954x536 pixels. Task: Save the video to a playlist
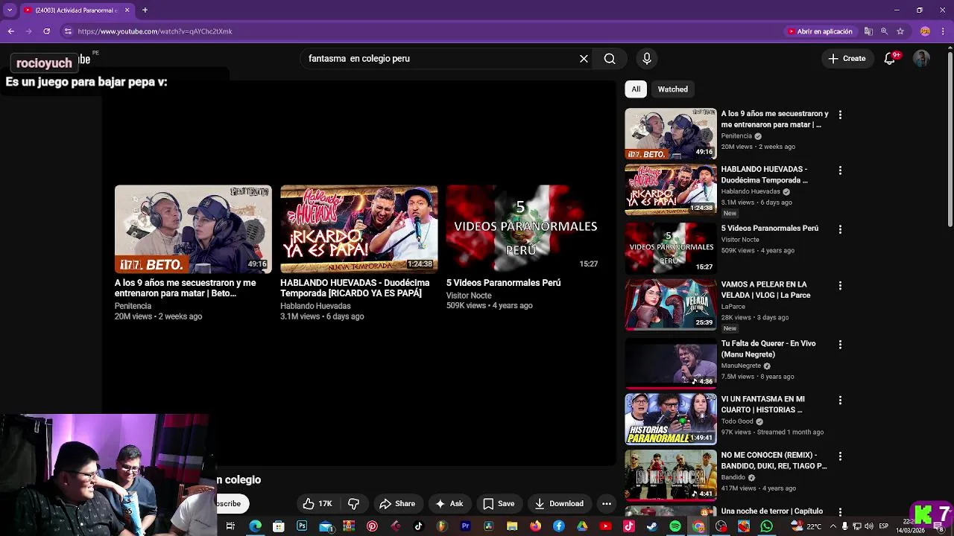tap(499, 504)
